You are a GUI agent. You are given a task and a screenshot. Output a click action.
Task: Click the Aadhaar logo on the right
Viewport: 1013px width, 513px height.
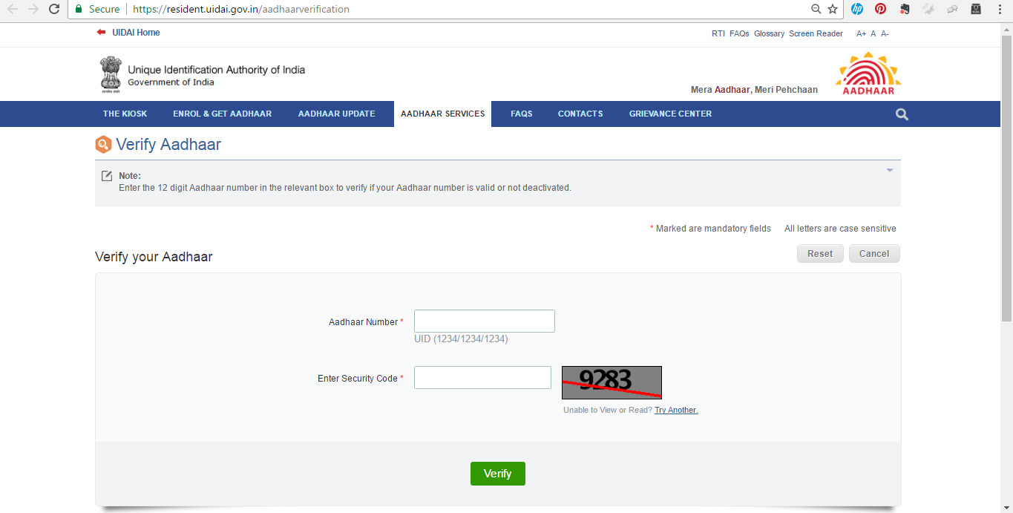[868, 73]
